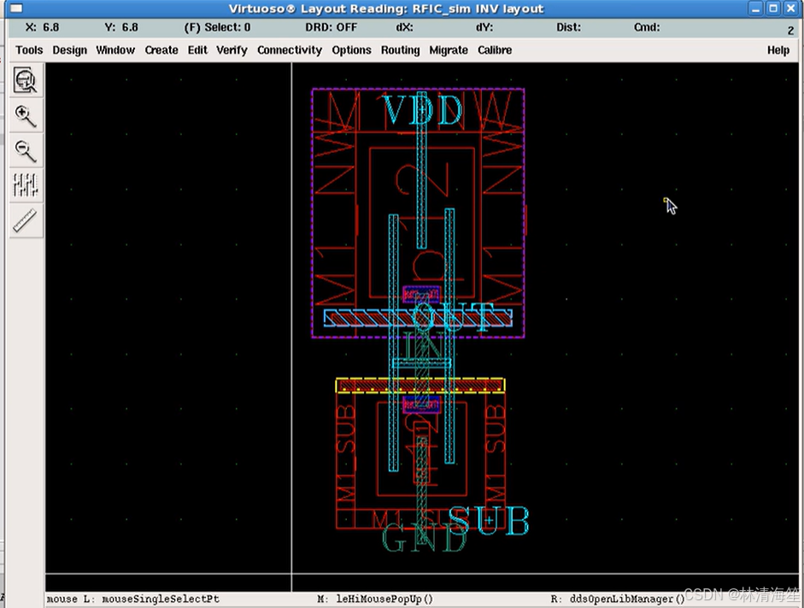Screen dimensions: 804x608
Task: Select the yellow dashed metal rectangle
Action: [x=420, y=385]
